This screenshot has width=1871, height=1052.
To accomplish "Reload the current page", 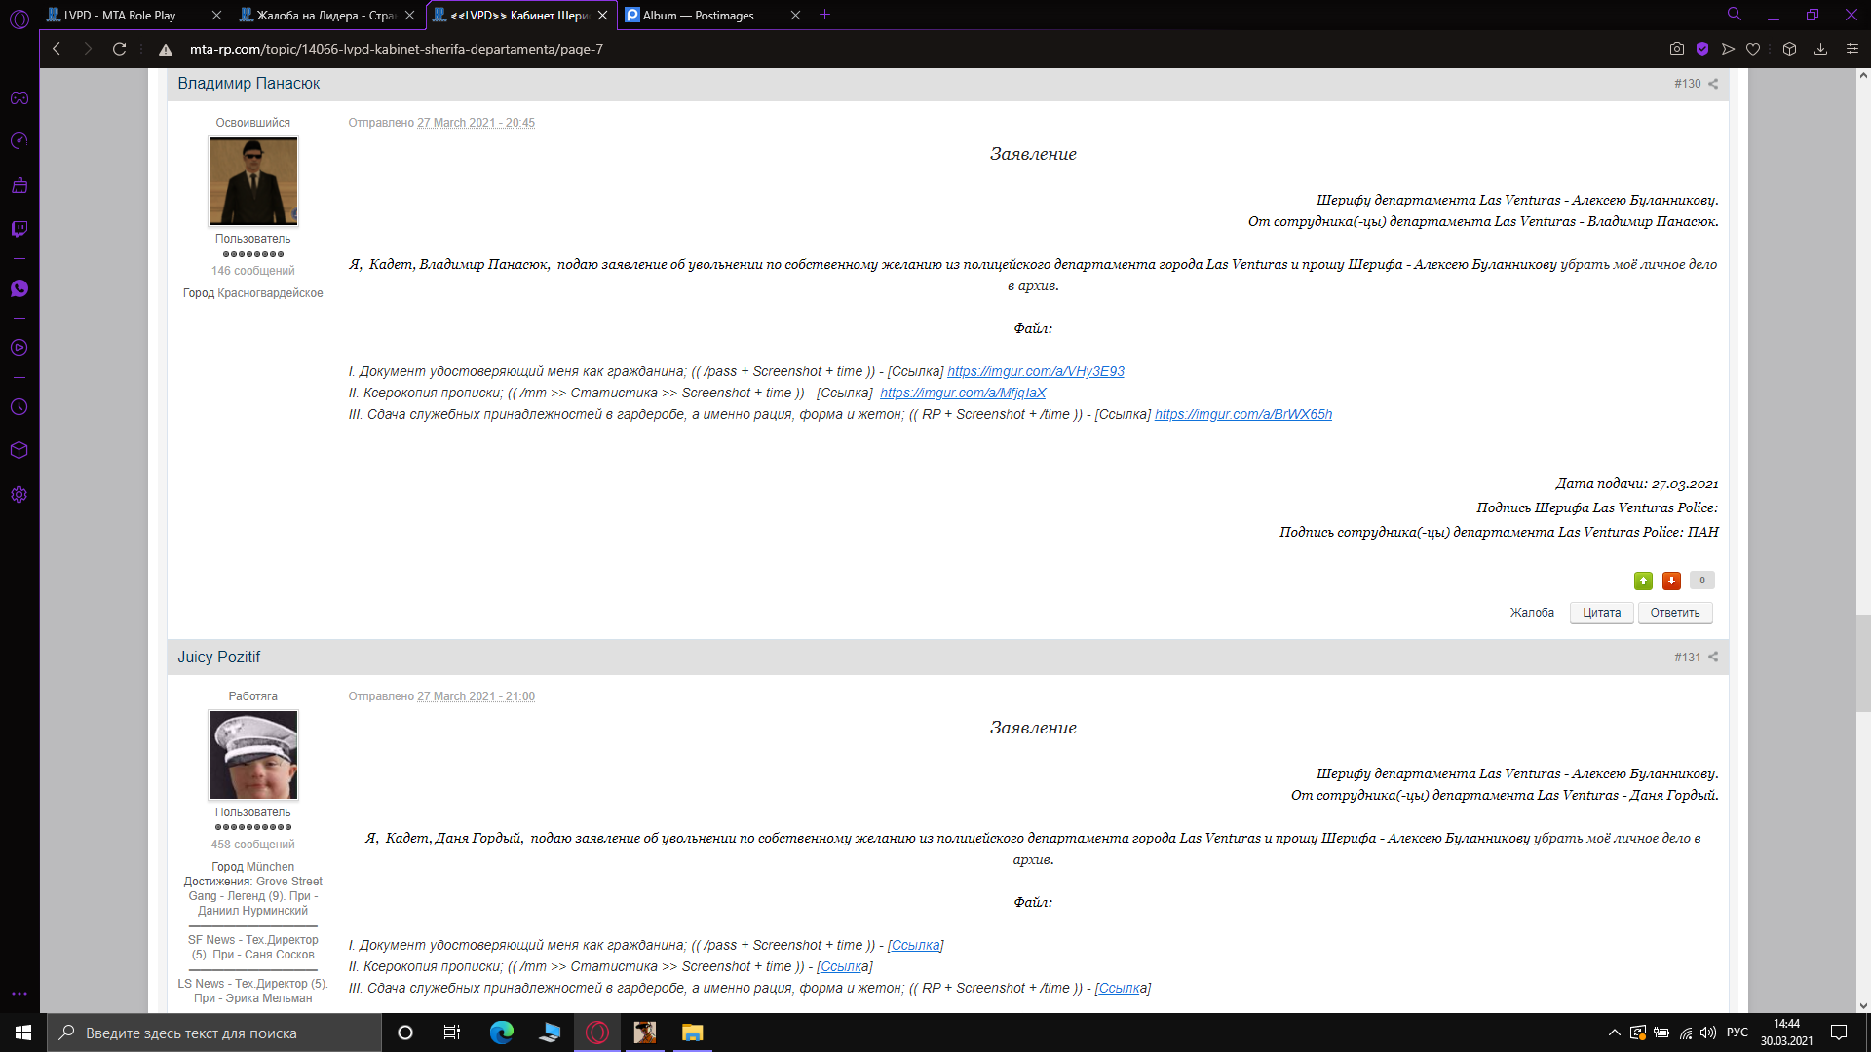I will (x=119, y=49).
